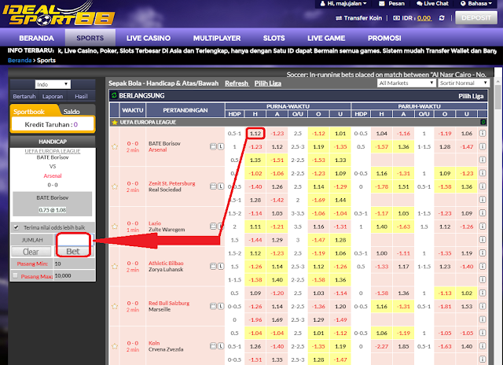This screenshot has width=503, height=365.
Task: Open info icon on Lazio middle odds row
Action: (x=483, y=227)
